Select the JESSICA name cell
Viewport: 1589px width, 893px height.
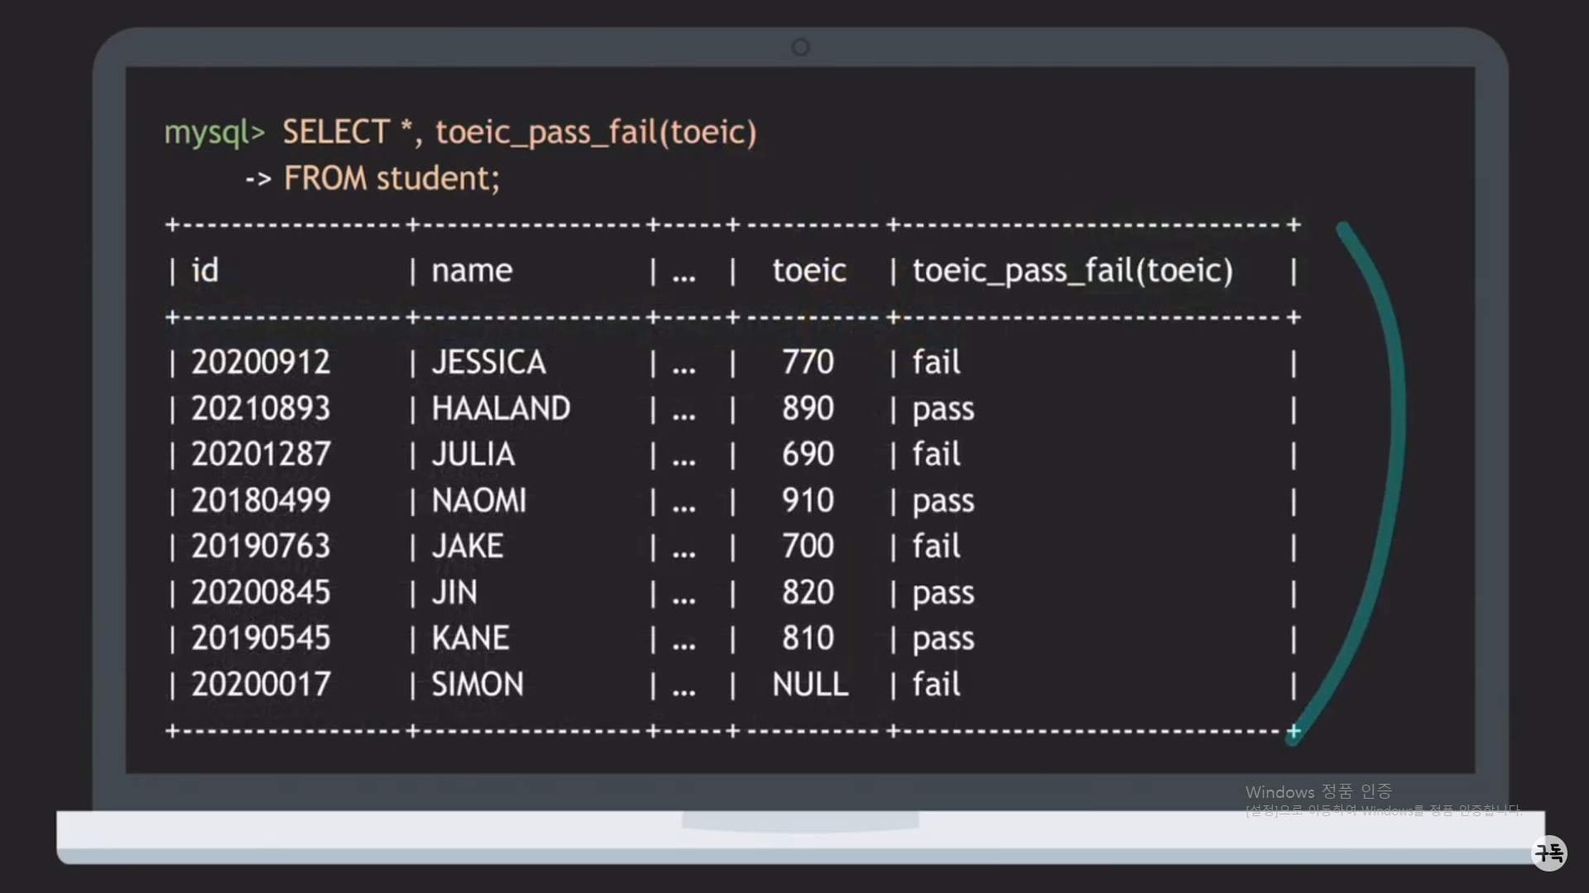(x=488, y=362)
